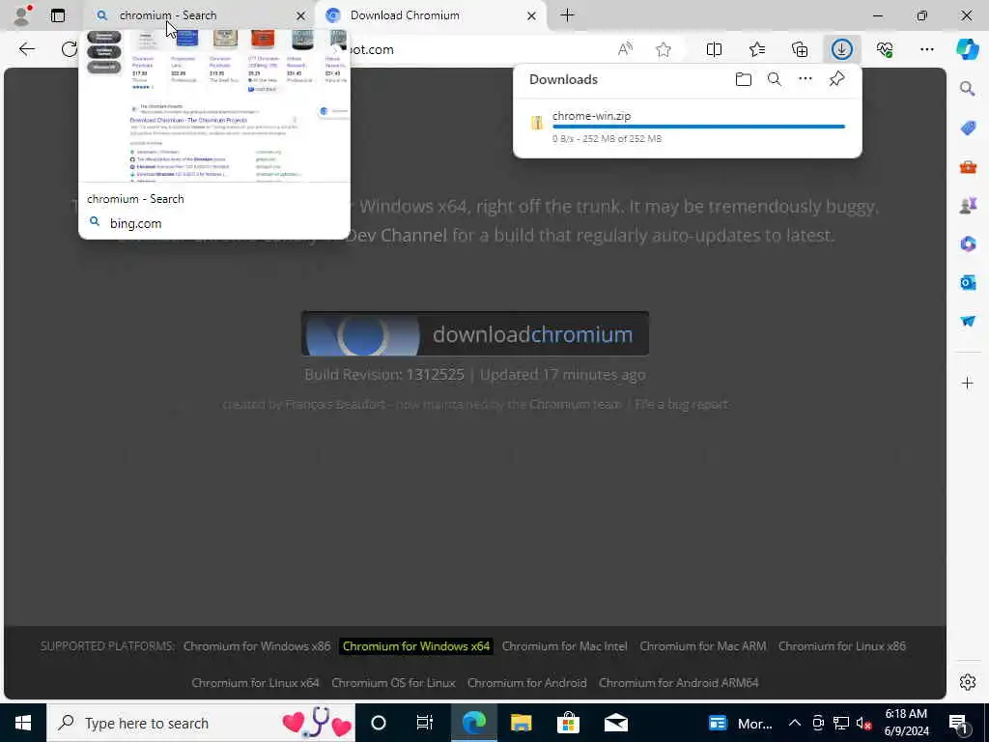This screenshot has height=742, width=989.
Task: Open Edge Settings and more menu
Action: pyautogui.click(x=926, y=49)
